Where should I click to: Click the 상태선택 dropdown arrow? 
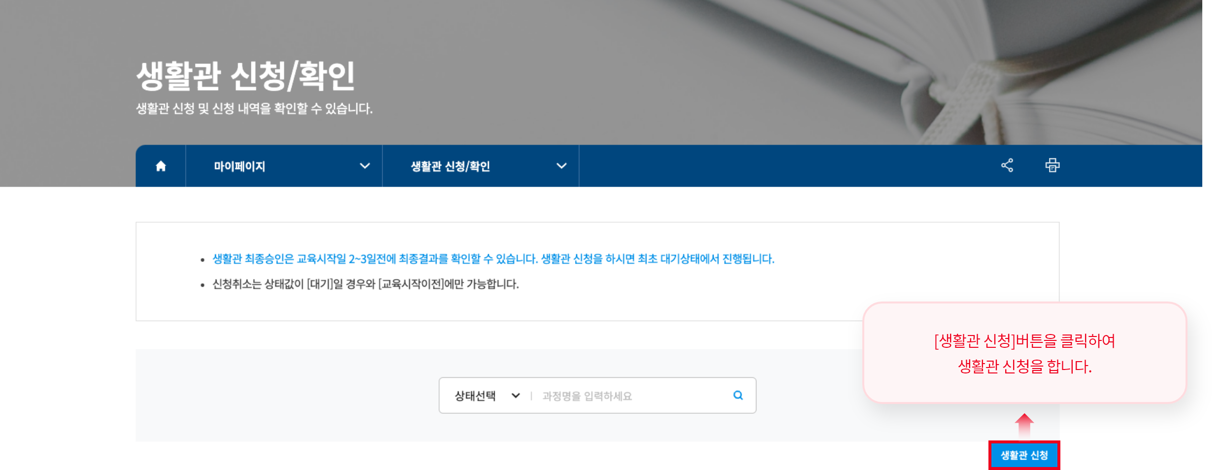point(515,395)
